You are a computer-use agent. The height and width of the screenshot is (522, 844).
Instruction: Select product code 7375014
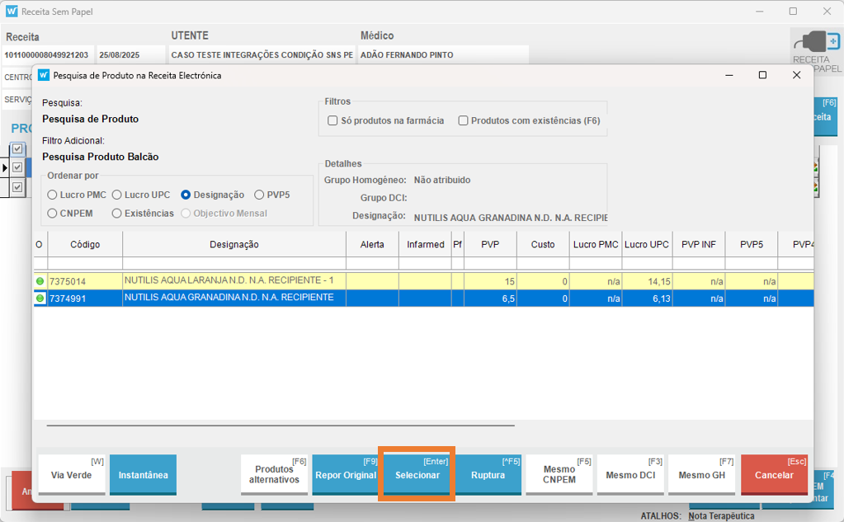point(68,281)
